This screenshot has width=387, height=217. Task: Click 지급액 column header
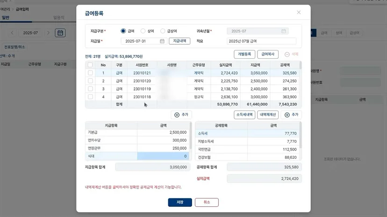pos(255,65)
